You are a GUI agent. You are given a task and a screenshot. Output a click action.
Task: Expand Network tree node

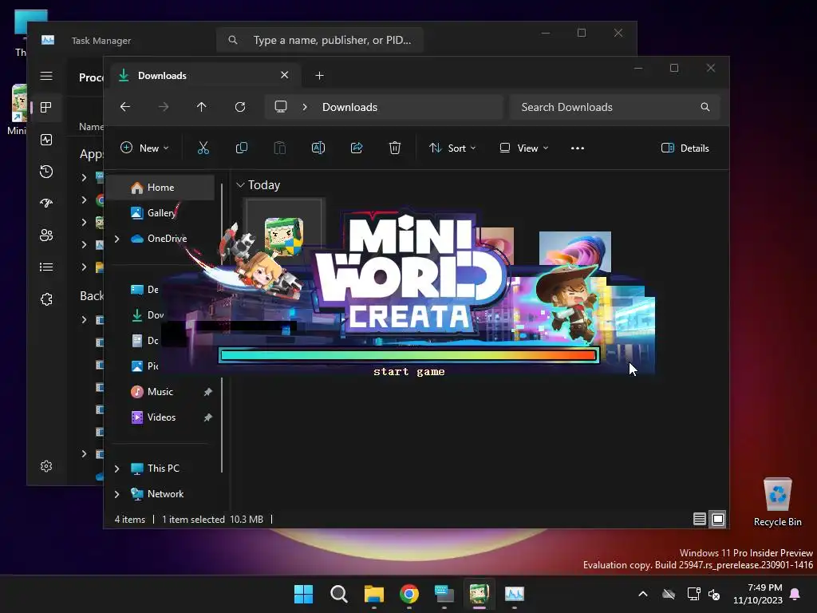coord(116,494)
